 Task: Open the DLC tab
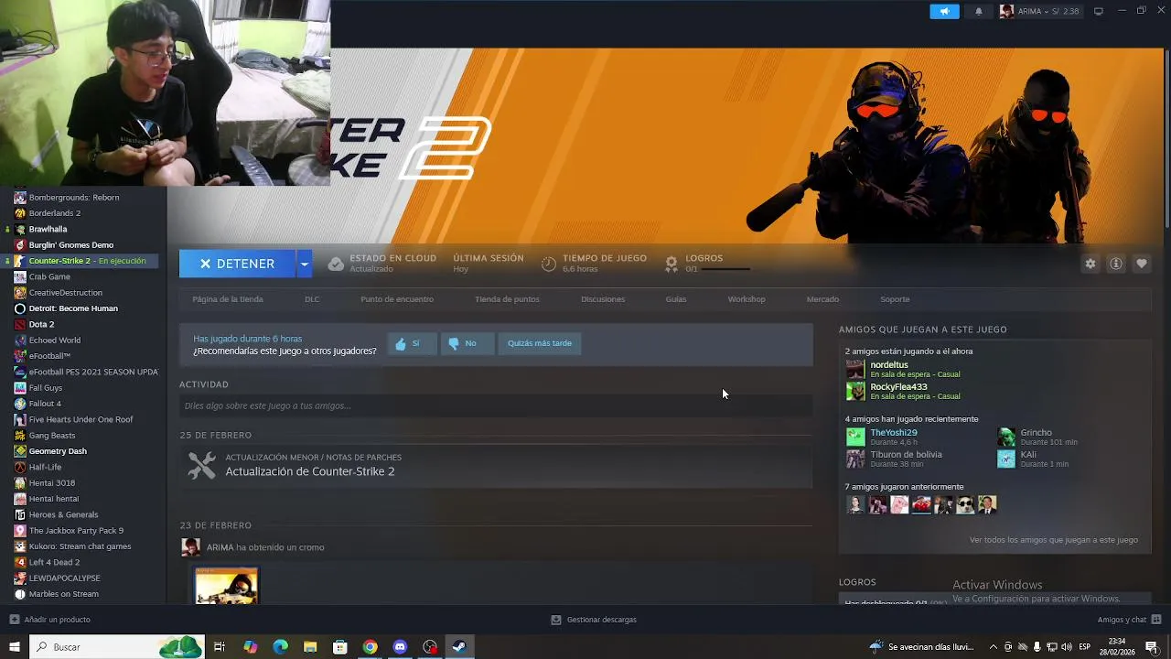click(312, 299)
